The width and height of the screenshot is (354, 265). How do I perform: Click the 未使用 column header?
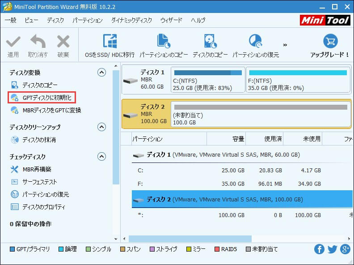click(303, 139)
